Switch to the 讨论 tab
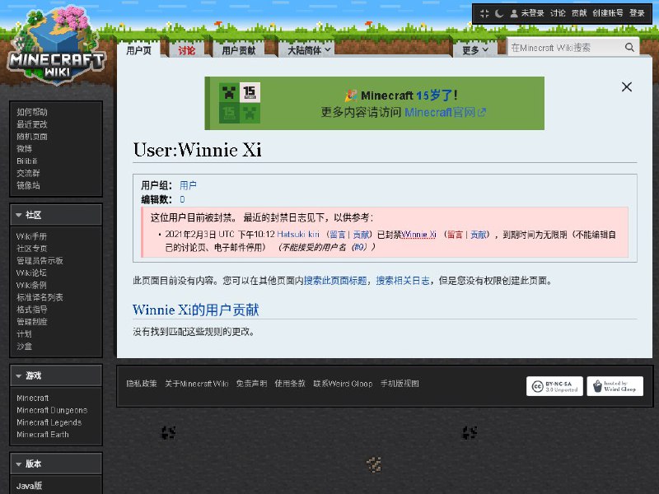The width and height of the screenshot is (659, 494). tap(187, 50)
